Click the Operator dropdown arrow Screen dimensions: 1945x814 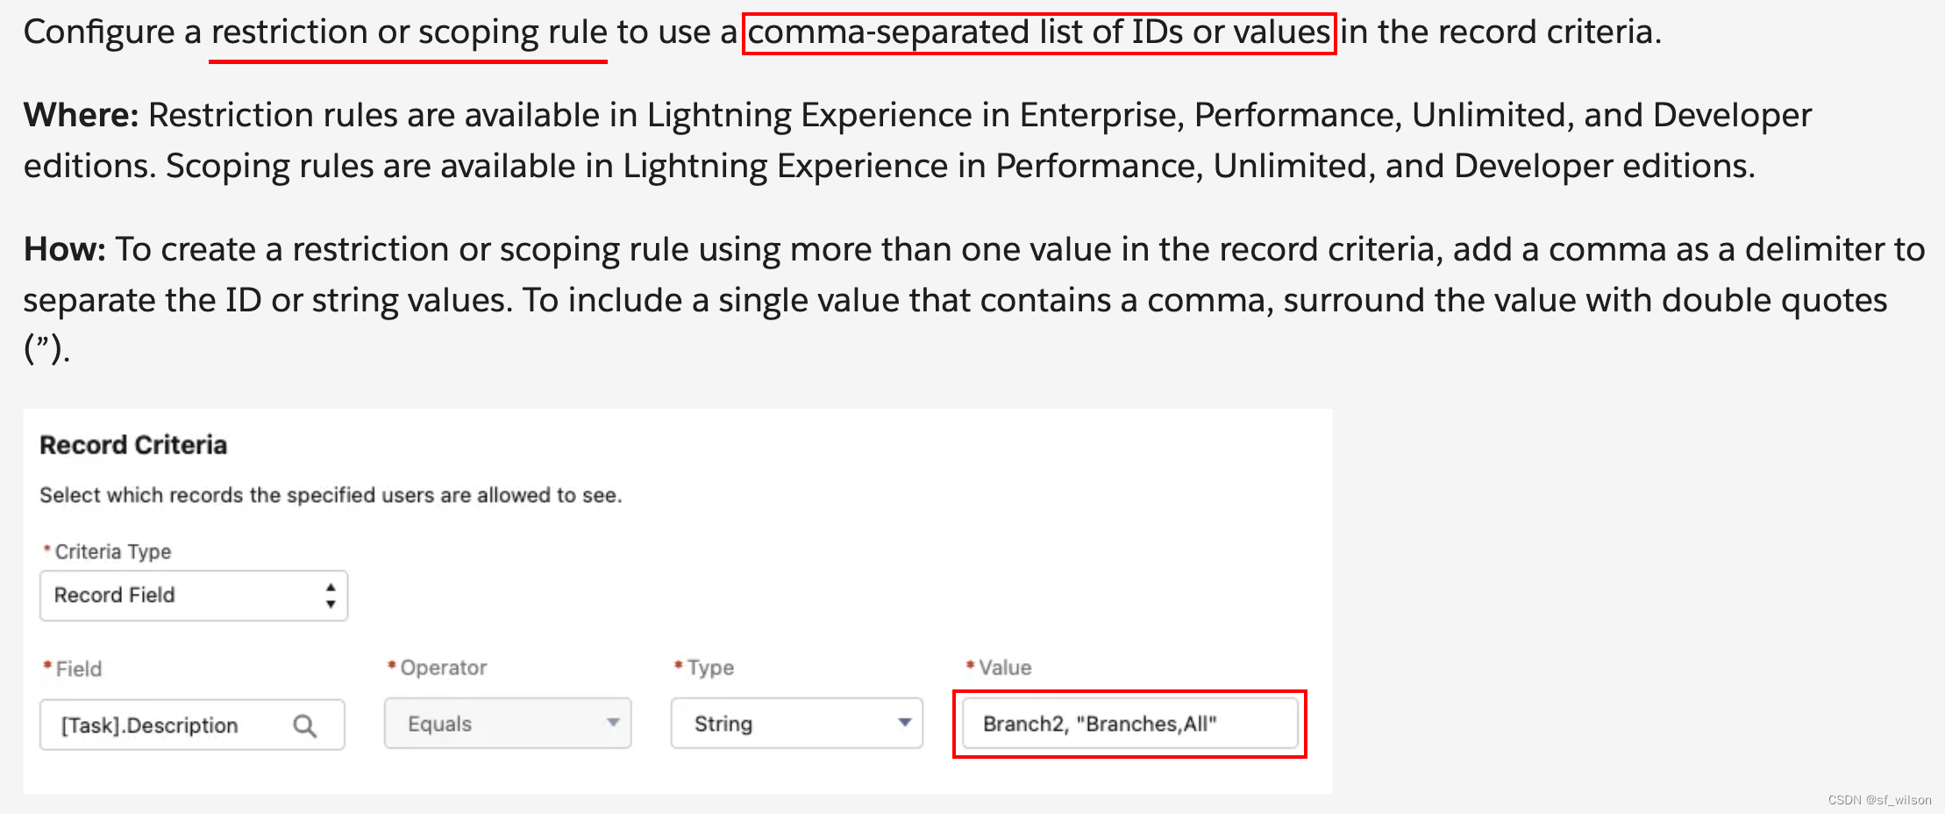point(613,723)
